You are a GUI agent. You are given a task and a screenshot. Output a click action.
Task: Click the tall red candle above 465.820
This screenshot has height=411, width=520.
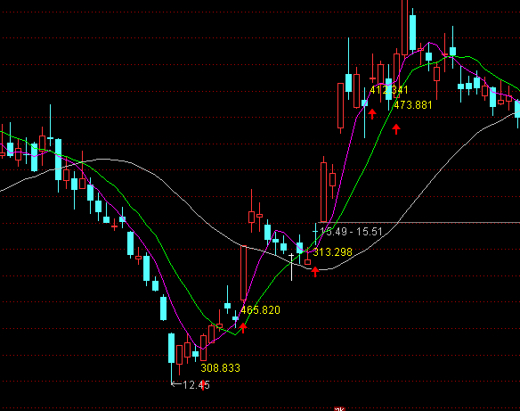(x=243, y=273)
